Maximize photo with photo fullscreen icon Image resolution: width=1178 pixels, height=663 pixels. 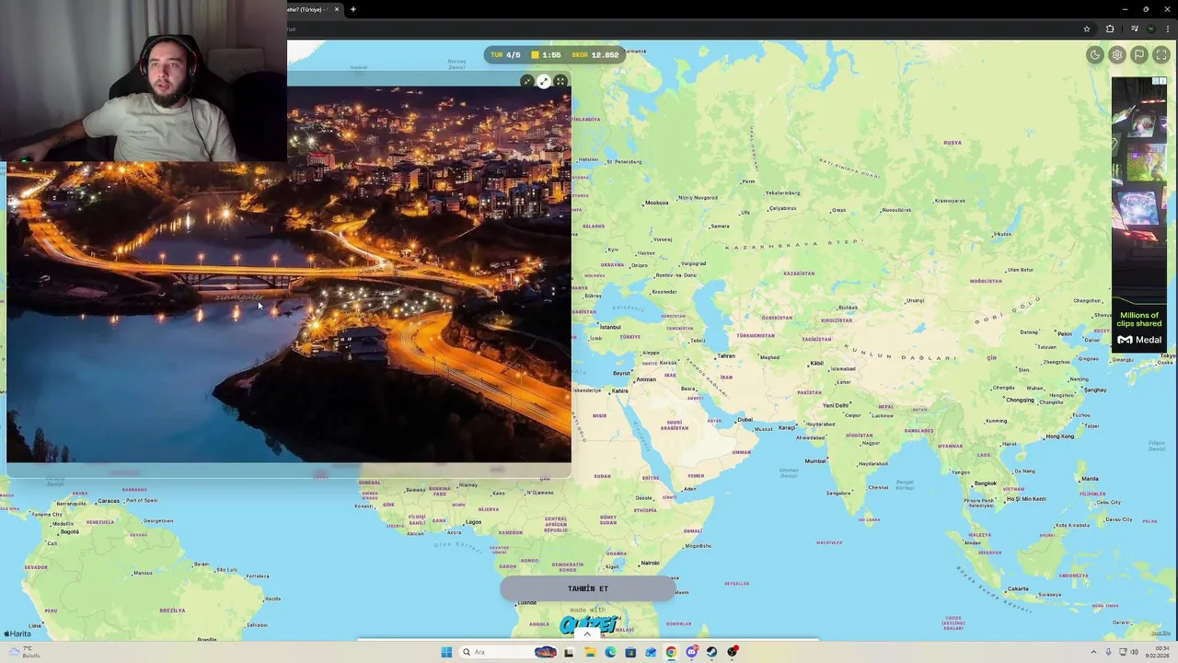click(560, 82)
